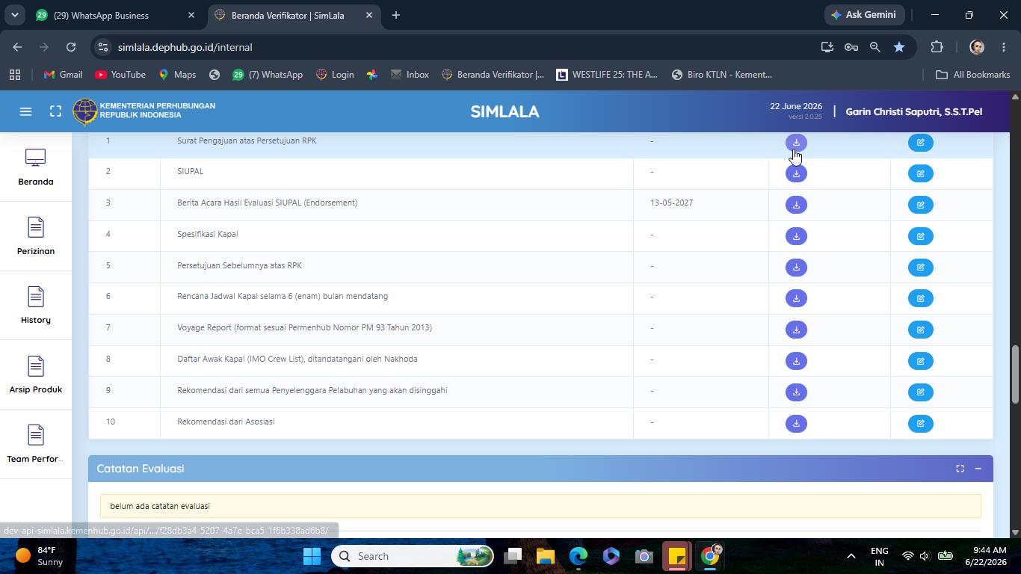
Task: Expand Catatan Evaluasi panel to fullscreen
Action: (x=960, y=469)
